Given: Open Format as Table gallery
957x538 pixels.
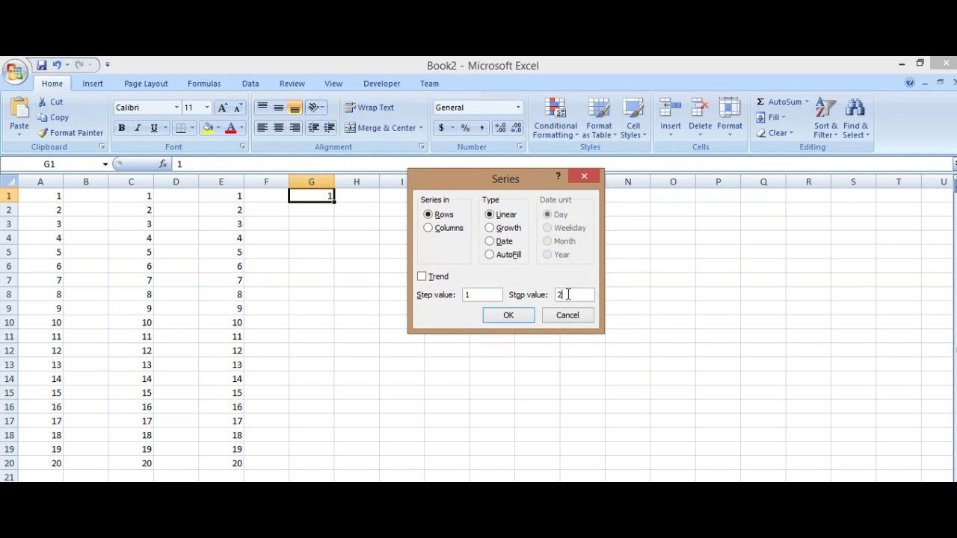Looking at the screenshot, I should click(599, 118).
